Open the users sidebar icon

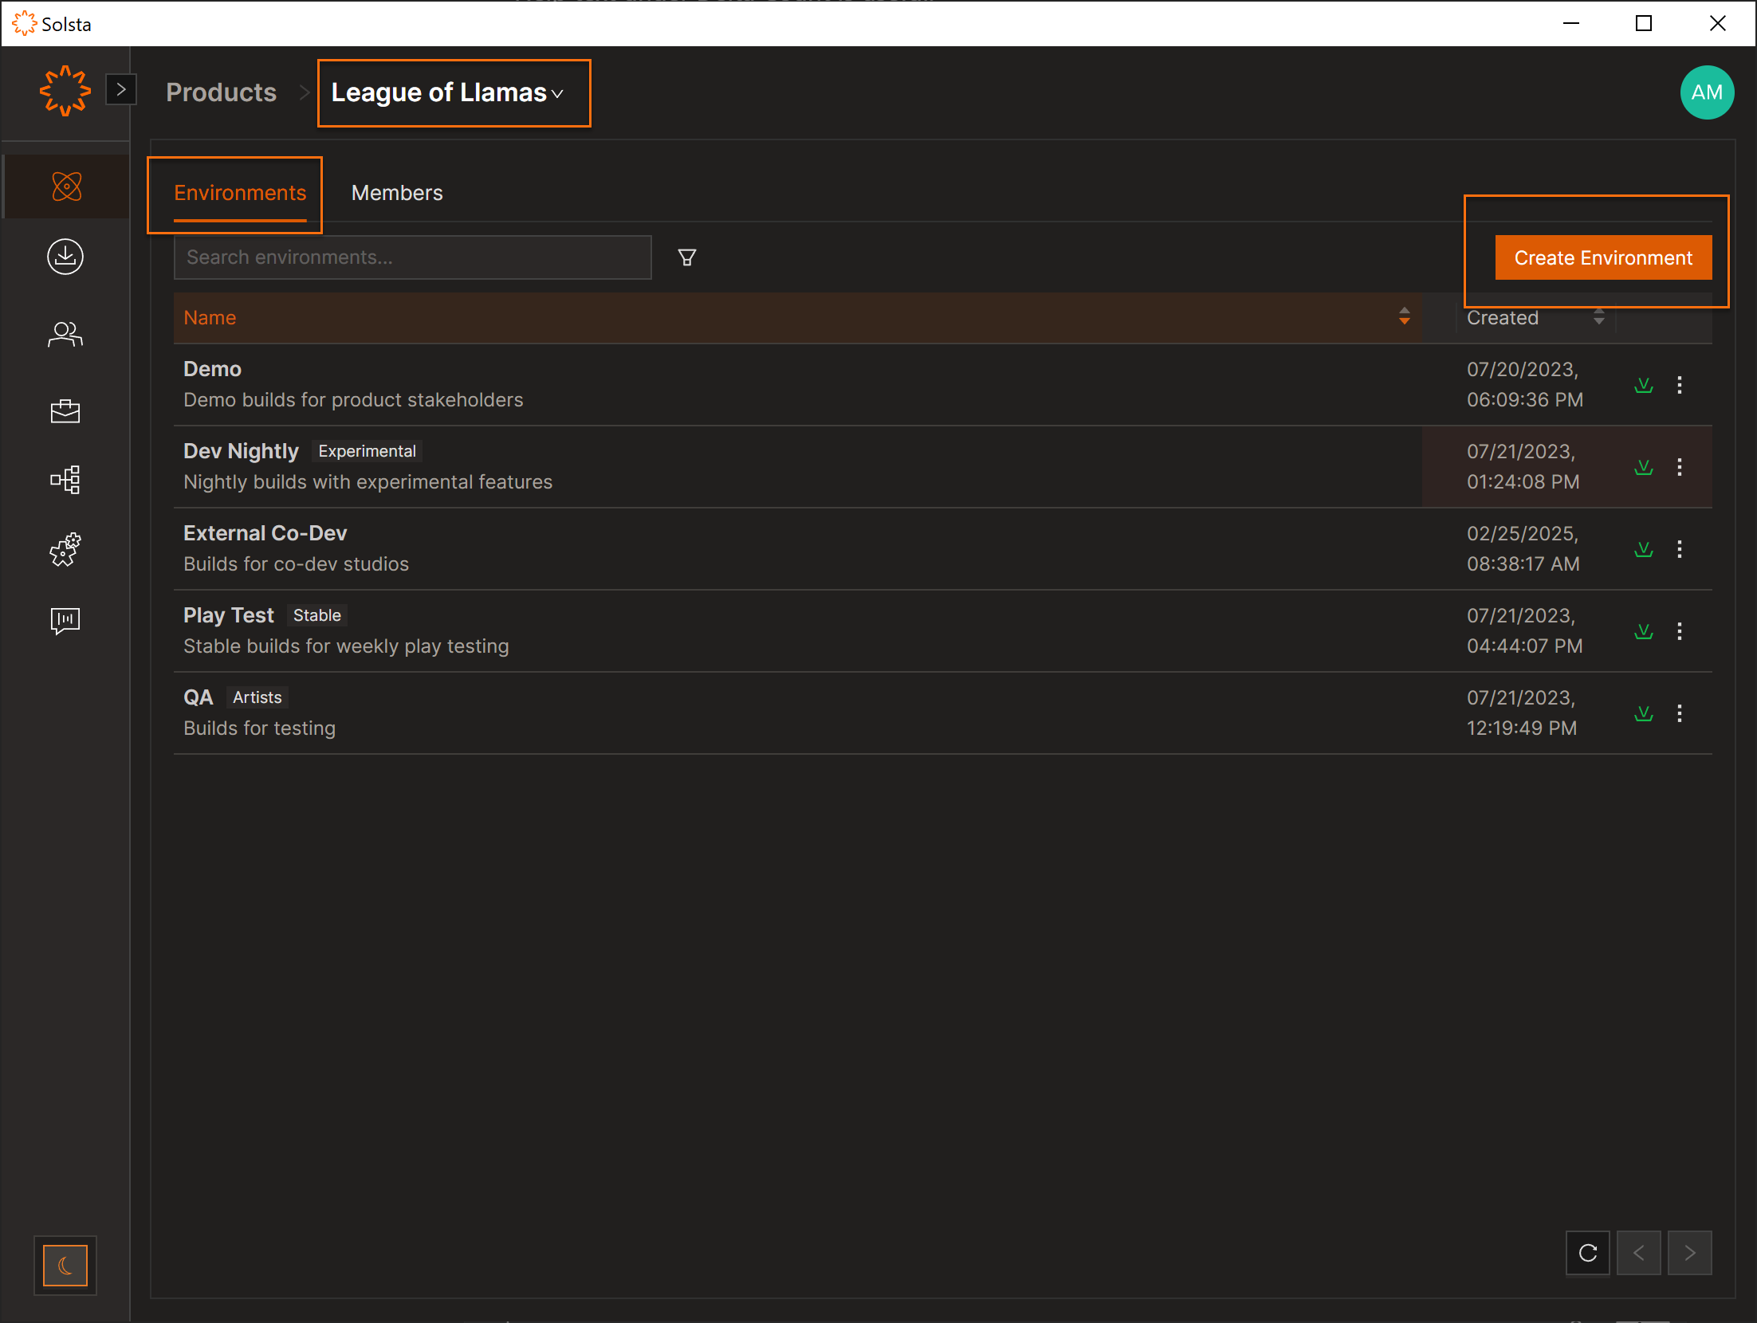pyautogui.click(x=65, y=334)
